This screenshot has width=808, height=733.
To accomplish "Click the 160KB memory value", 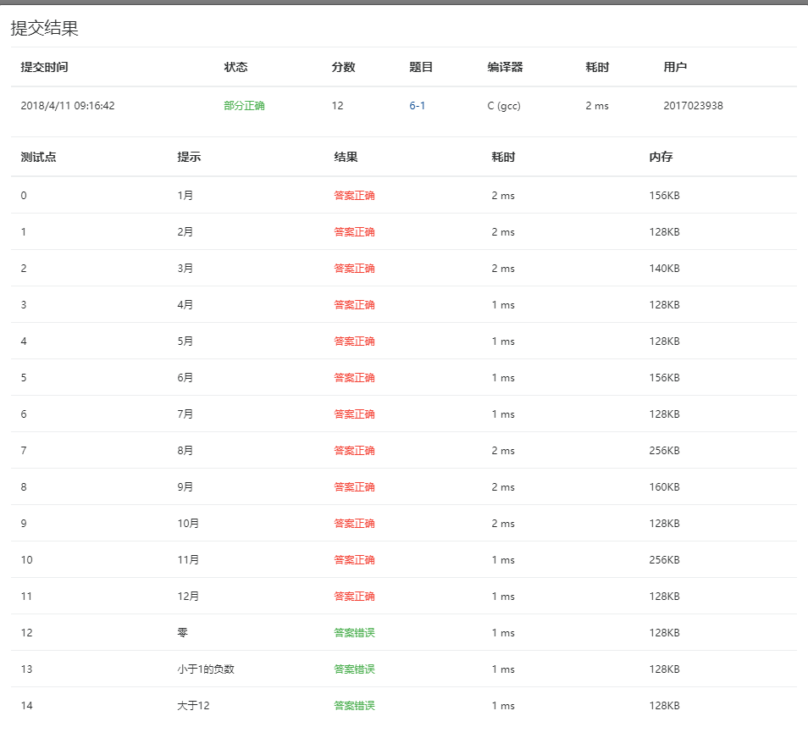I will [x=664, y=487].
